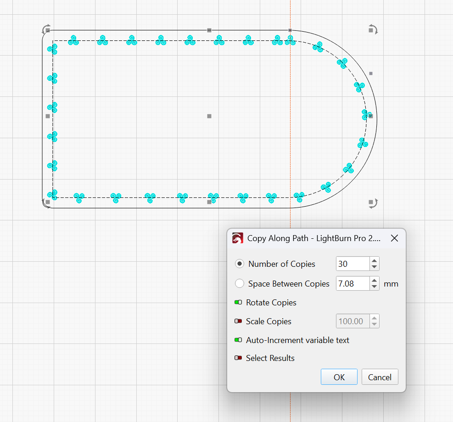The image size is (453, 422).
Task: Enable the Scale Copies toggle
Action: point(238,321)
